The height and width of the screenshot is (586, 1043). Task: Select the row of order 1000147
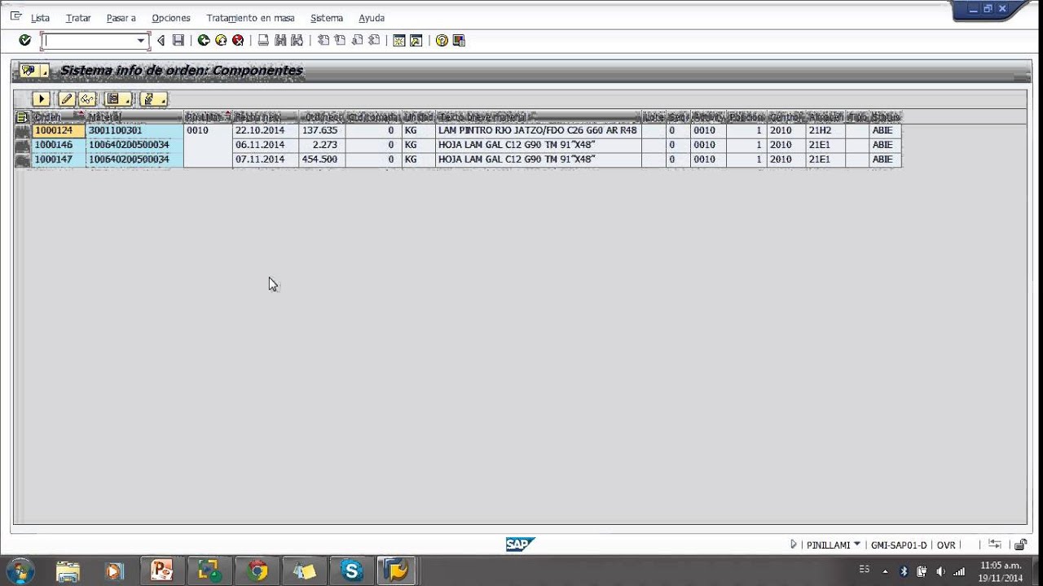(23, 160)
